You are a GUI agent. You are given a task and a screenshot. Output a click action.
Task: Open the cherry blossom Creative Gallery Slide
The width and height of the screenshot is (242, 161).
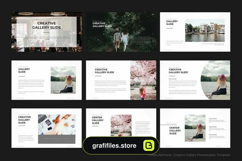pyautogui.click(x=121, y=80)
